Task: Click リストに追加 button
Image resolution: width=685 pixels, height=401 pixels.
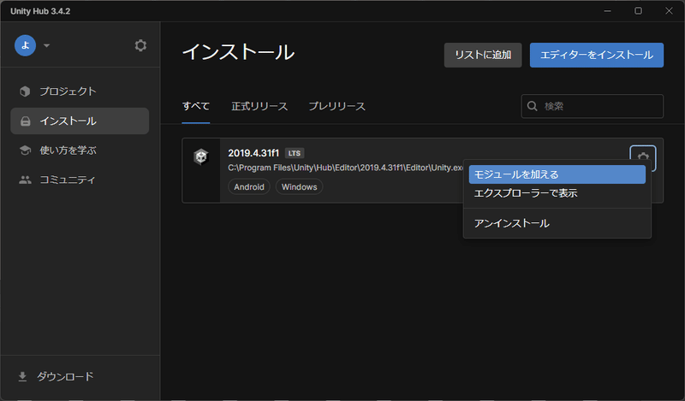Action: pyautogui.click(x=483, y=55)
